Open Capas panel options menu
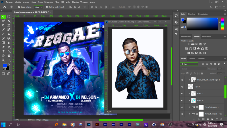 (x=225, y=59)
